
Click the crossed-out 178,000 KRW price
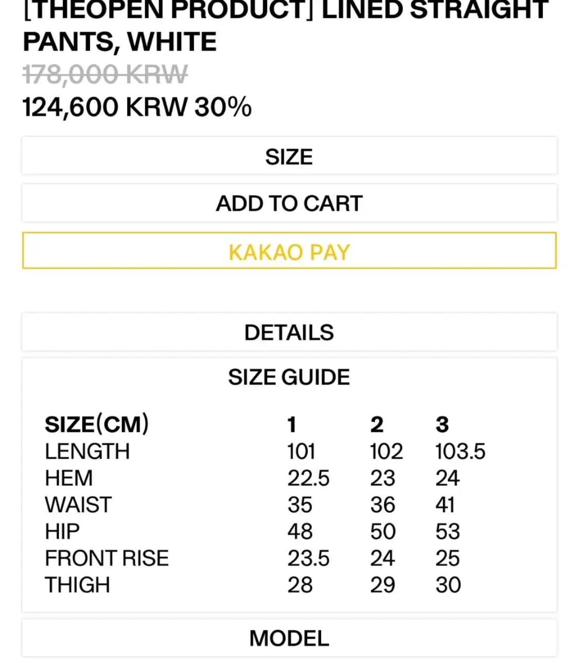[x=106, y=75]
